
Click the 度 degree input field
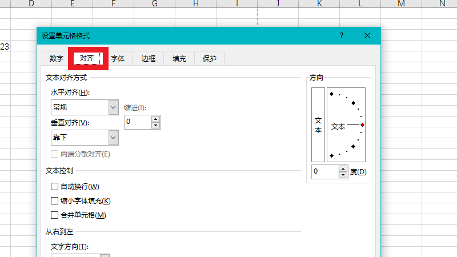click(324, 171)
